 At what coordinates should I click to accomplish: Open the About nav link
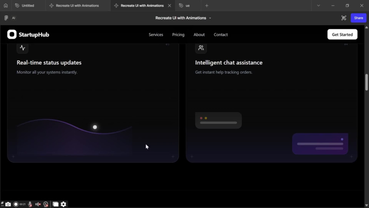199,35
